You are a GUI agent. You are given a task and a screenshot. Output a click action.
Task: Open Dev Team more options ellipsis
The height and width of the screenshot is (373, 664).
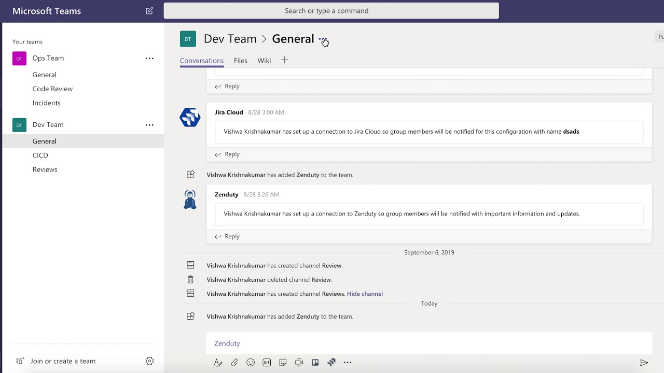point(149,125)
